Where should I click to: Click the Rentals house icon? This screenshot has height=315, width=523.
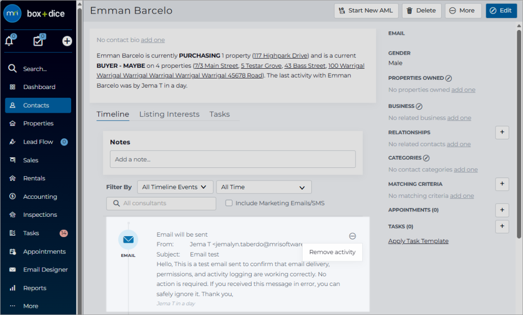pyautogui.click(x=13, y=179)
